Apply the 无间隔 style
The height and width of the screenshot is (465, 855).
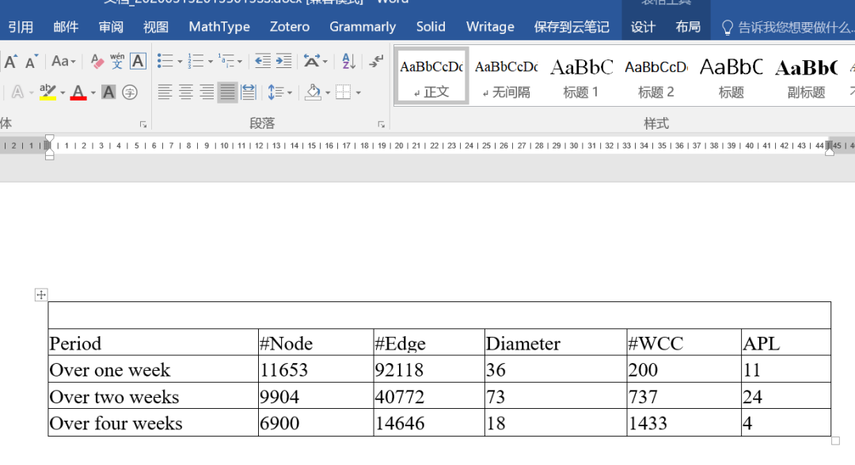[507, 76]
